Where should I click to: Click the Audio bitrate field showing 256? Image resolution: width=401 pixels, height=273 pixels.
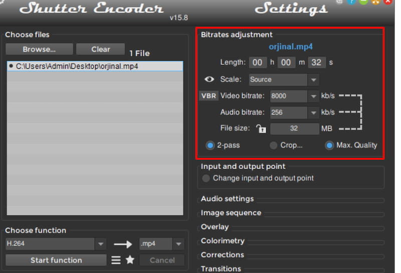pos(289,113)
